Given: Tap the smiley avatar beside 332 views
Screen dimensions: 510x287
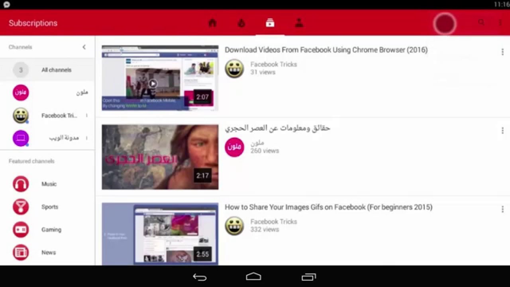Looking at the screenshot, I should pyautogui.click(x=234, y=226).
